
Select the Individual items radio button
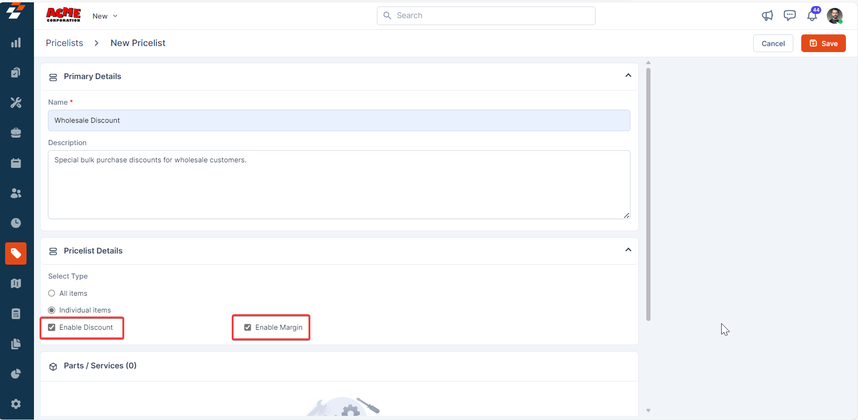pos(52,310)
